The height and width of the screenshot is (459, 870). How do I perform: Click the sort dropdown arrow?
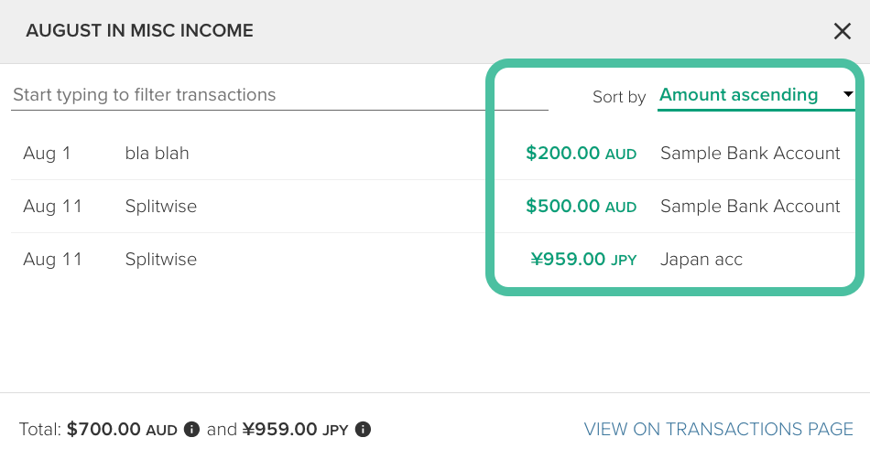849,95
